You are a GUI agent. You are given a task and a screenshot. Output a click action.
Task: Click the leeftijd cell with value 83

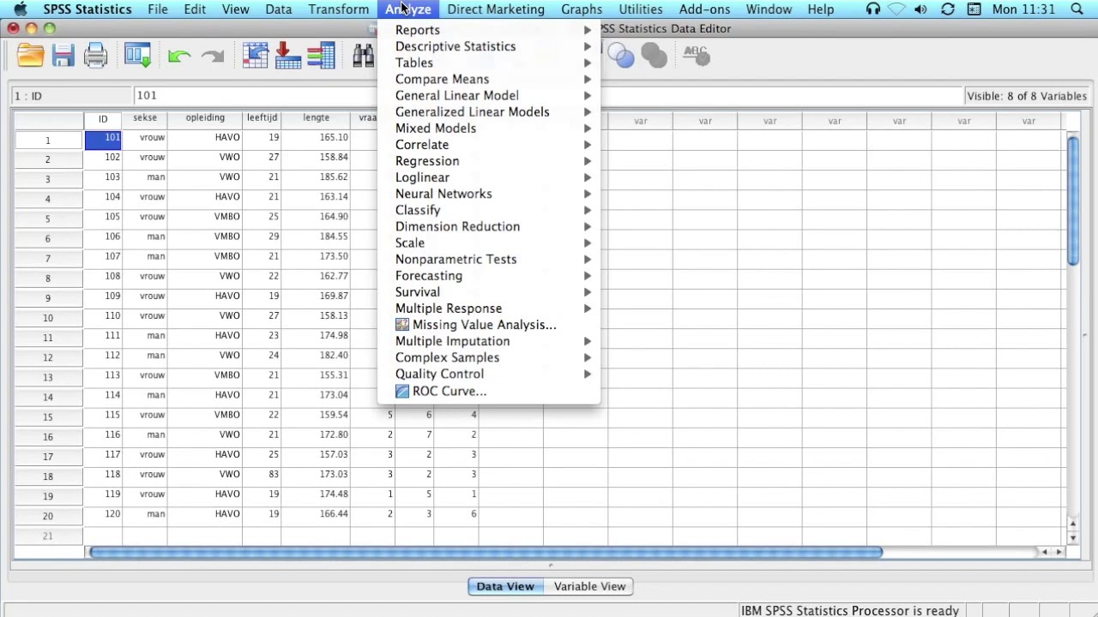(x=262, y=475)
